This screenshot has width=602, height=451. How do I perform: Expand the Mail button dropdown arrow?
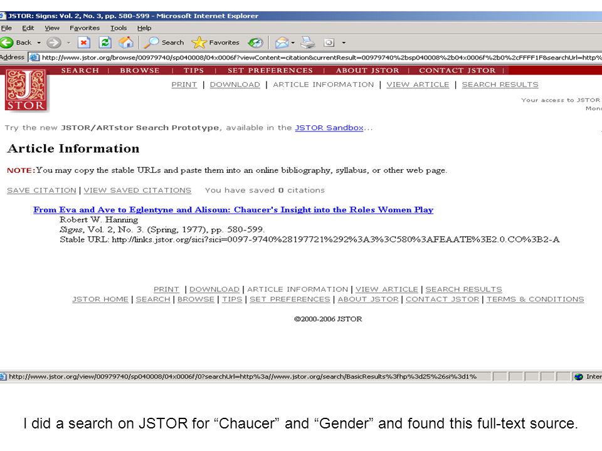point(293,43)
